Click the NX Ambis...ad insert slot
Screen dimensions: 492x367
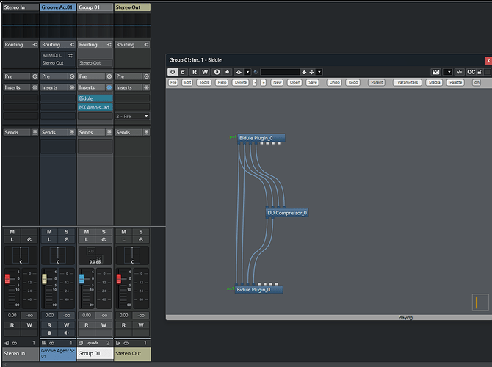coord(95,107)
